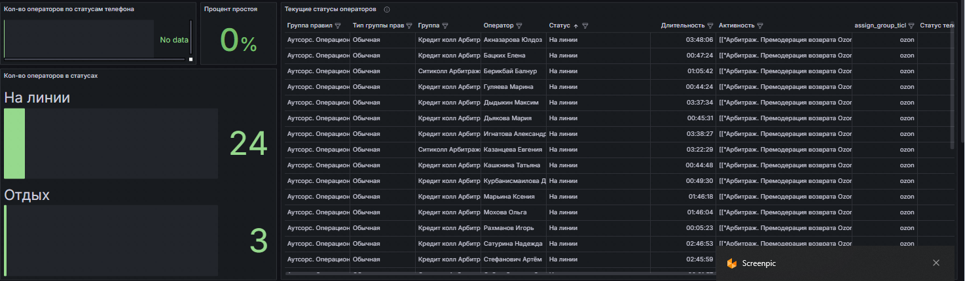The width and height of the screenshot is (965, 281).
Task: Click ozon cell in Бацких Елена row
Action: tap(884, 56)
